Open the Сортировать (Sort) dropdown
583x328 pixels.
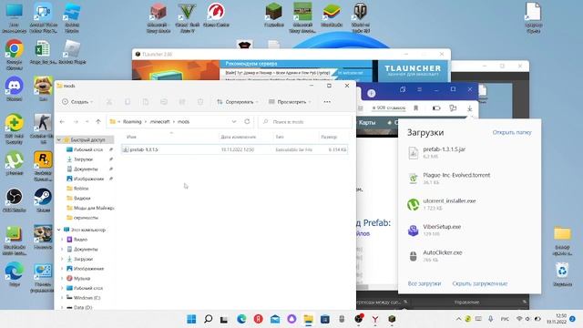pos(237,102)
